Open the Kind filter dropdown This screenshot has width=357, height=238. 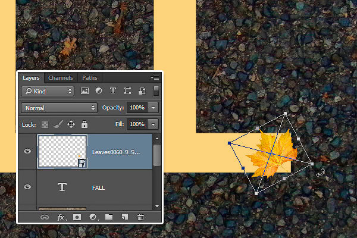coord(48,91)
